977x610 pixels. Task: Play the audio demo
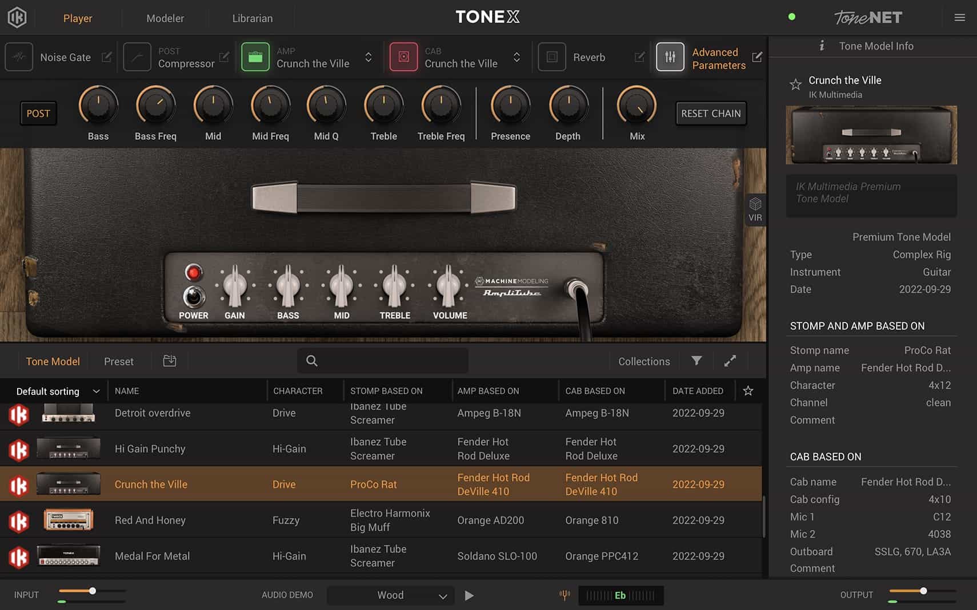coord(469,595)
